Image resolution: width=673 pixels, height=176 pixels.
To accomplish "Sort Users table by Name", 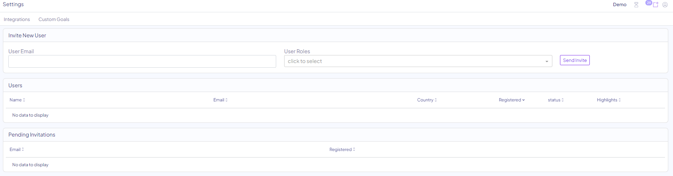I will (17, 100).
